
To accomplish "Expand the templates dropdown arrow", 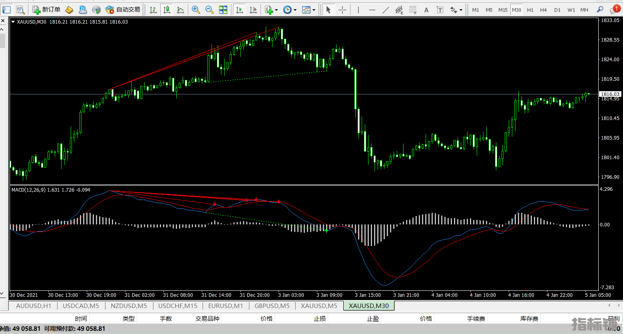I will tap(314, 10).
